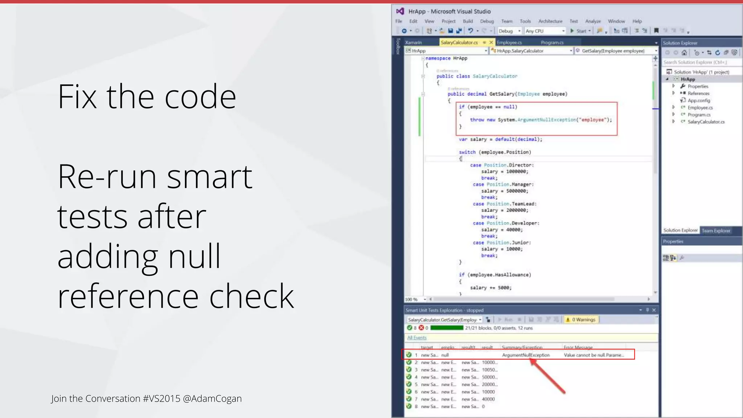
Task: Switch to the Employee.cs tab
Action: tap(509, 42)
